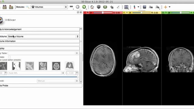This screenshot has height=109, width=194.
Task: Adjust the yellow slice offset slider
Action: (x=142, y=13)
